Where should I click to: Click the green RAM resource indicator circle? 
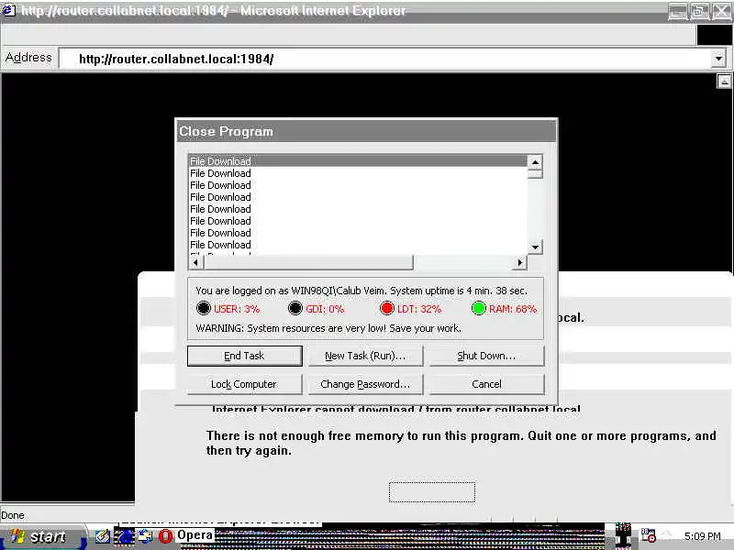[478, 308]
